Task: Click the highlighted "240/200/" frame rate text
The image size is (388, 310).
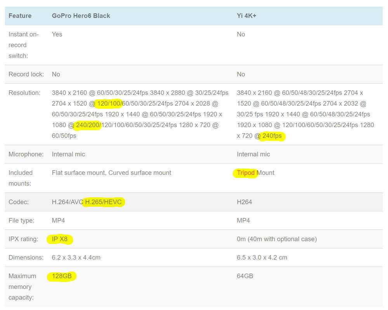Action: [x=88, y=125]
